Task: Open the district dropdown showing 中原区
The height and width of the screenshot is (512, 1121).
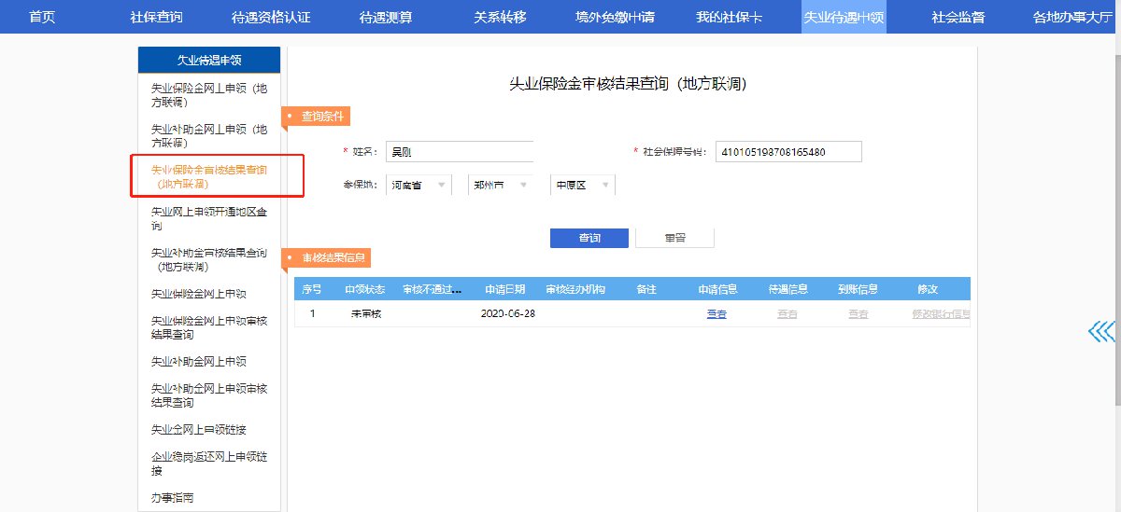Action: pyautogui.click(x=582, y=186)
